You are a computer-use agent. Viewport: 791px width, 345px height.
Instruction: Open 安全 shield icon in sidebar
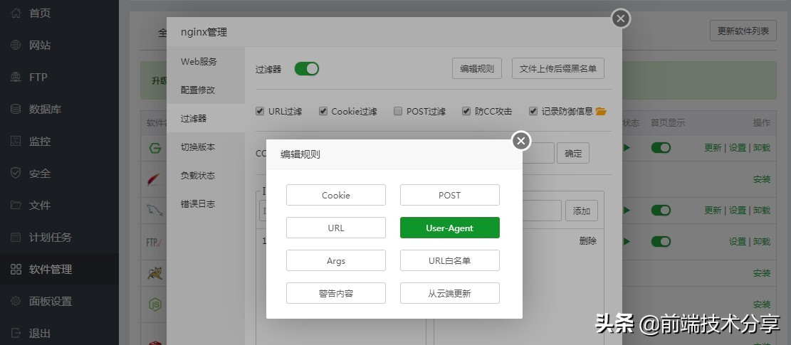[x=16, y=174]
